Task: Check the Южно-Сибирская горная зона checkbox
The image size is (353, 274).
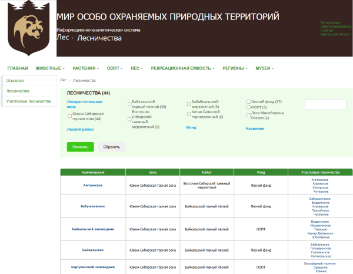Action: coord(70,116)
